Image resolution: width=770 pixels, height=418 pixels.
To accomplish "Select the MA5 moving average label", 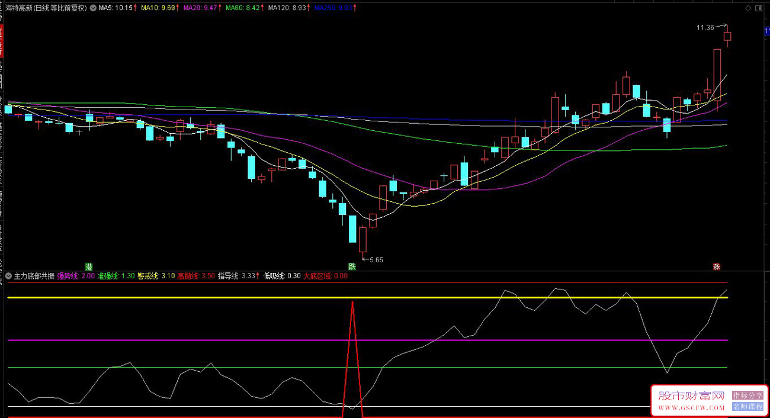I will pyautogui.click(x=115, y=8).
